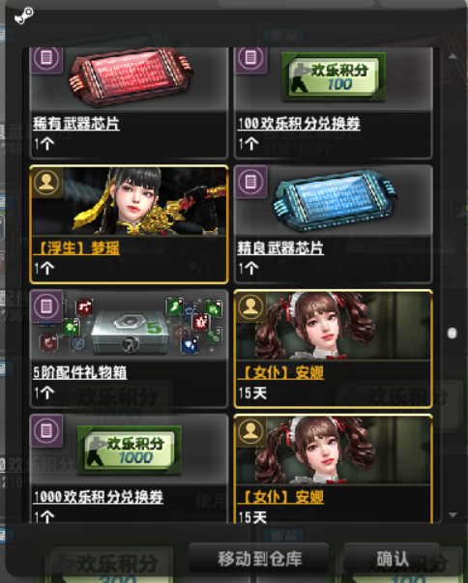Click the item badge icon on 稀有武器芯片
This screenshot has width=468, height=583.
tap(46, 59)
